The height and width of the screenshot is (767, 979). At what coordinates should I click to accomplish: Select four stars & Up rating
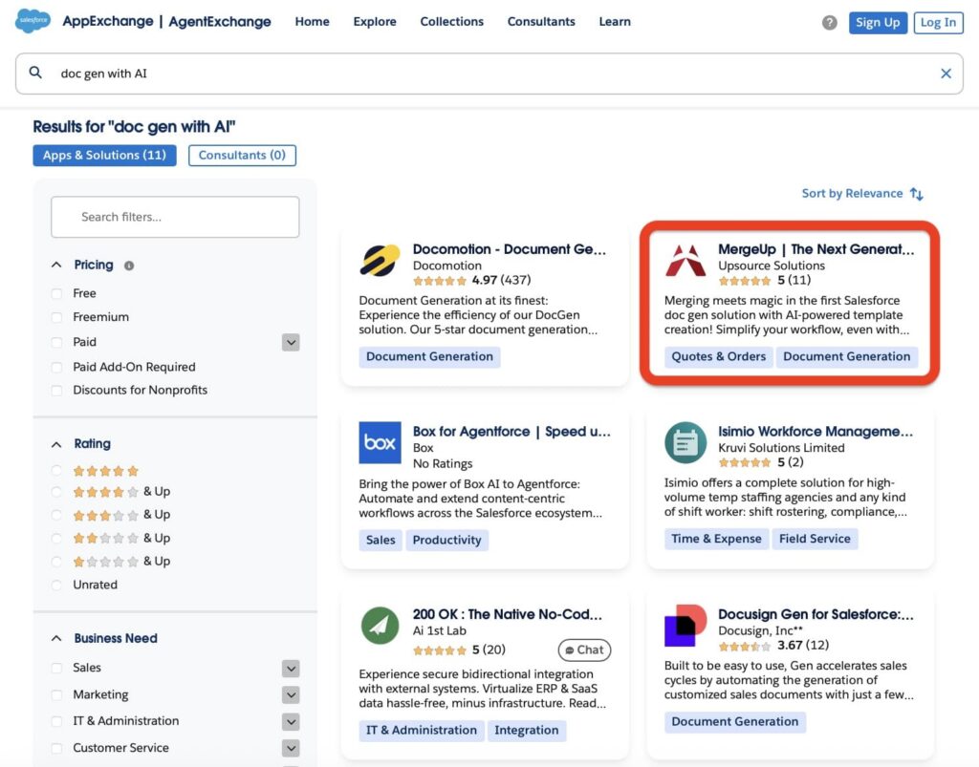[56, 492]
